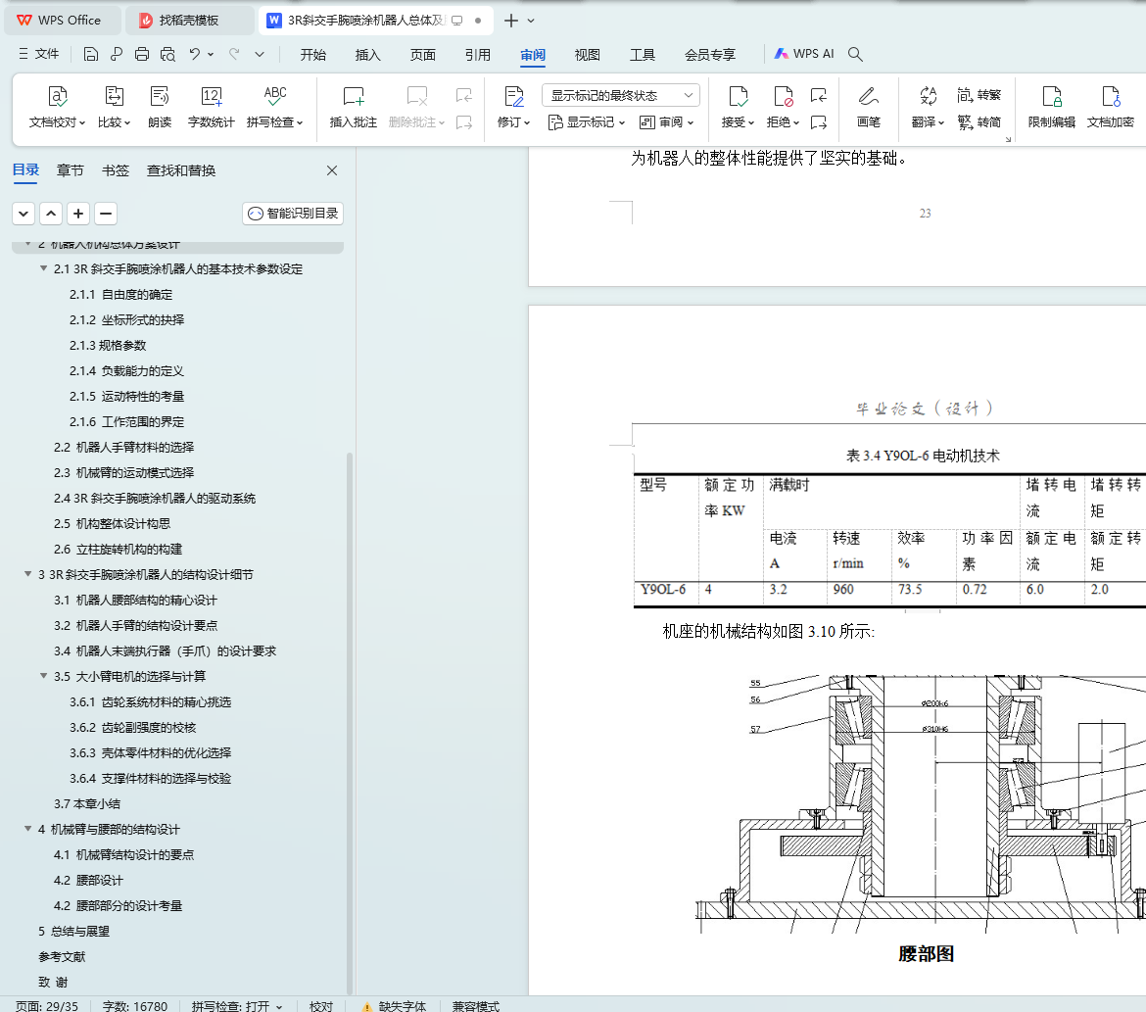Collapse chapter 4 机械臂与腰部 in outline

27,829
